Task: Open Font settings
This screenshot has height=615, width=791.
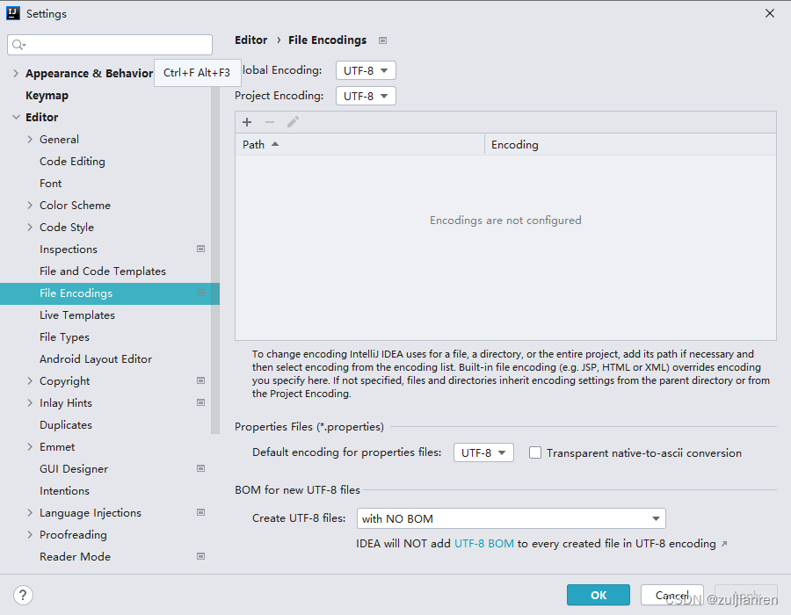Action: pyautogui.click(x=50, y=184)
